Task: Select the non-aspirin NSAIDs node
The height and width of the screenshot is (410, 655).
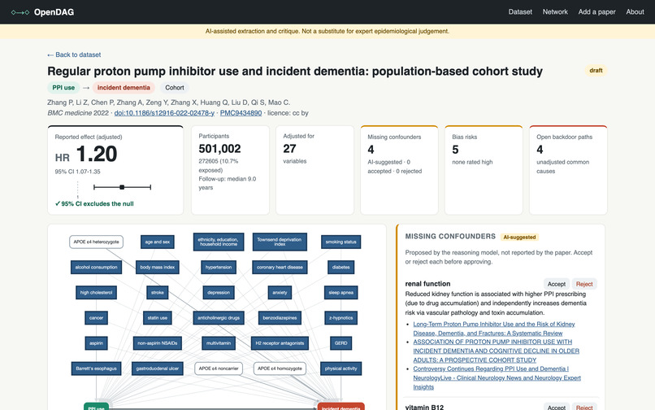Action: pyautogui.click(x=158, y=343)
